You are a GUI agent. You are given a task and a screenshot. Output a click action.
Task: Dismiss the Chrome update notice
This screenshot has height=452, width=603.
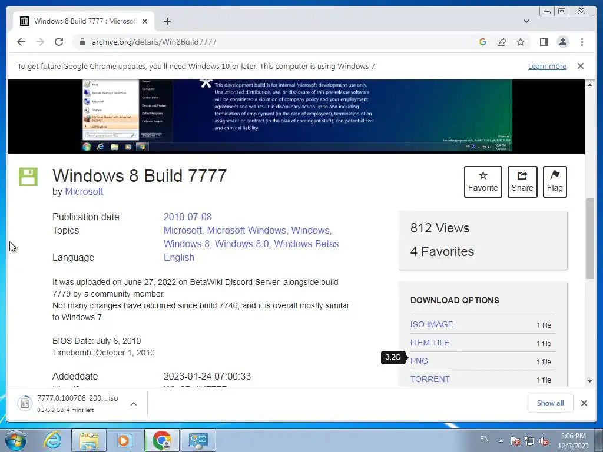pos(580,66)
